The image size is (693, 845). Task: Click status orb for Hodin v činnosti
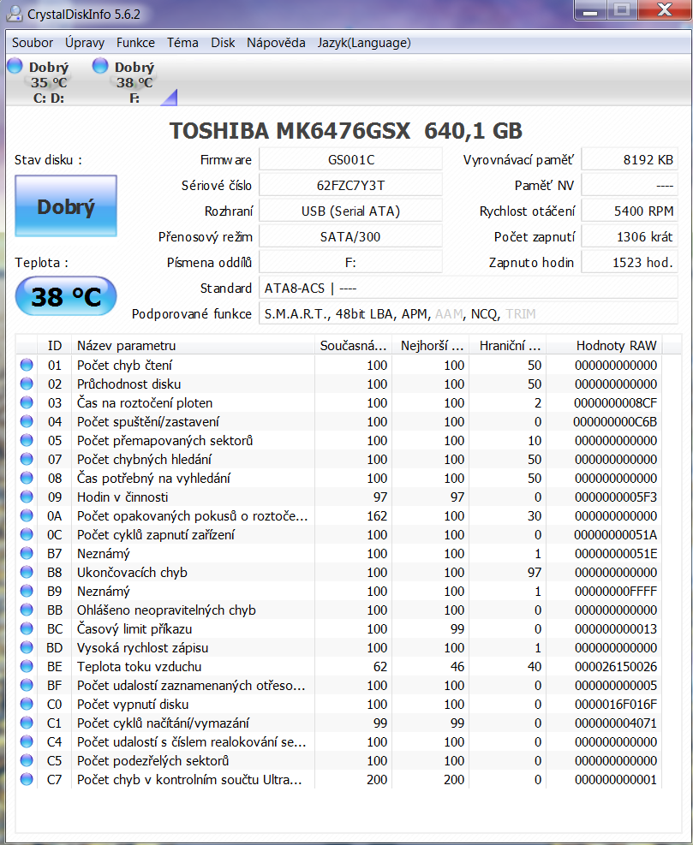pyautogui.click(x=27, y=497)
